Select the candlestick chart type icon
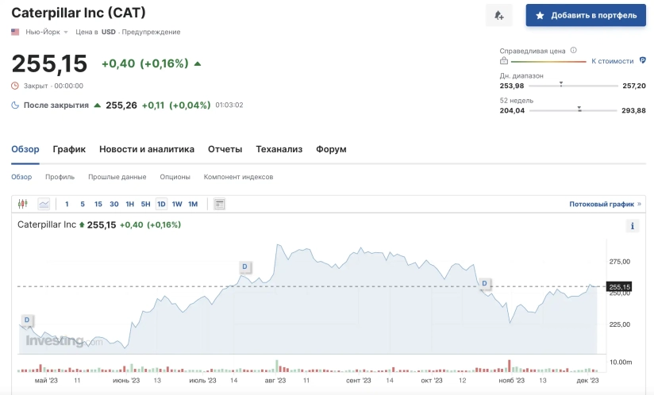The height and width of the screenshot is (395, 654). click(23, 204)
